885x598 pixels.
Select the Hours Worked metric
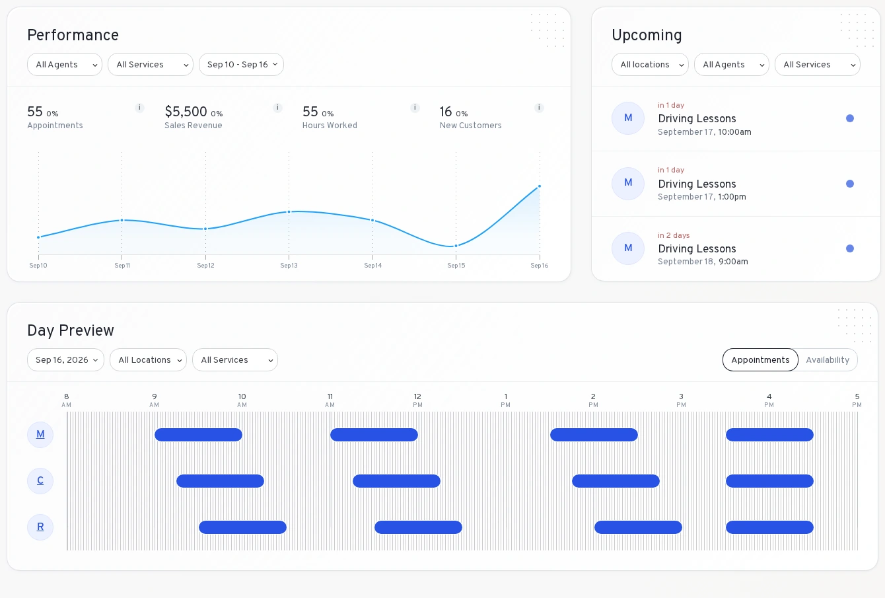tap(361, 117)
